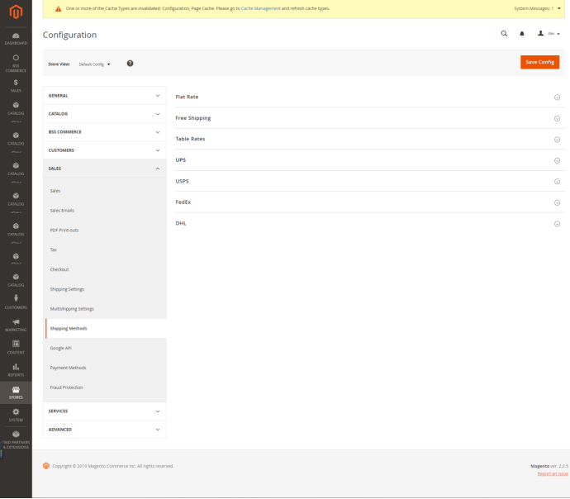
Task: Open the Store View Default Config dropdown
Action: (x=94, y=64)
